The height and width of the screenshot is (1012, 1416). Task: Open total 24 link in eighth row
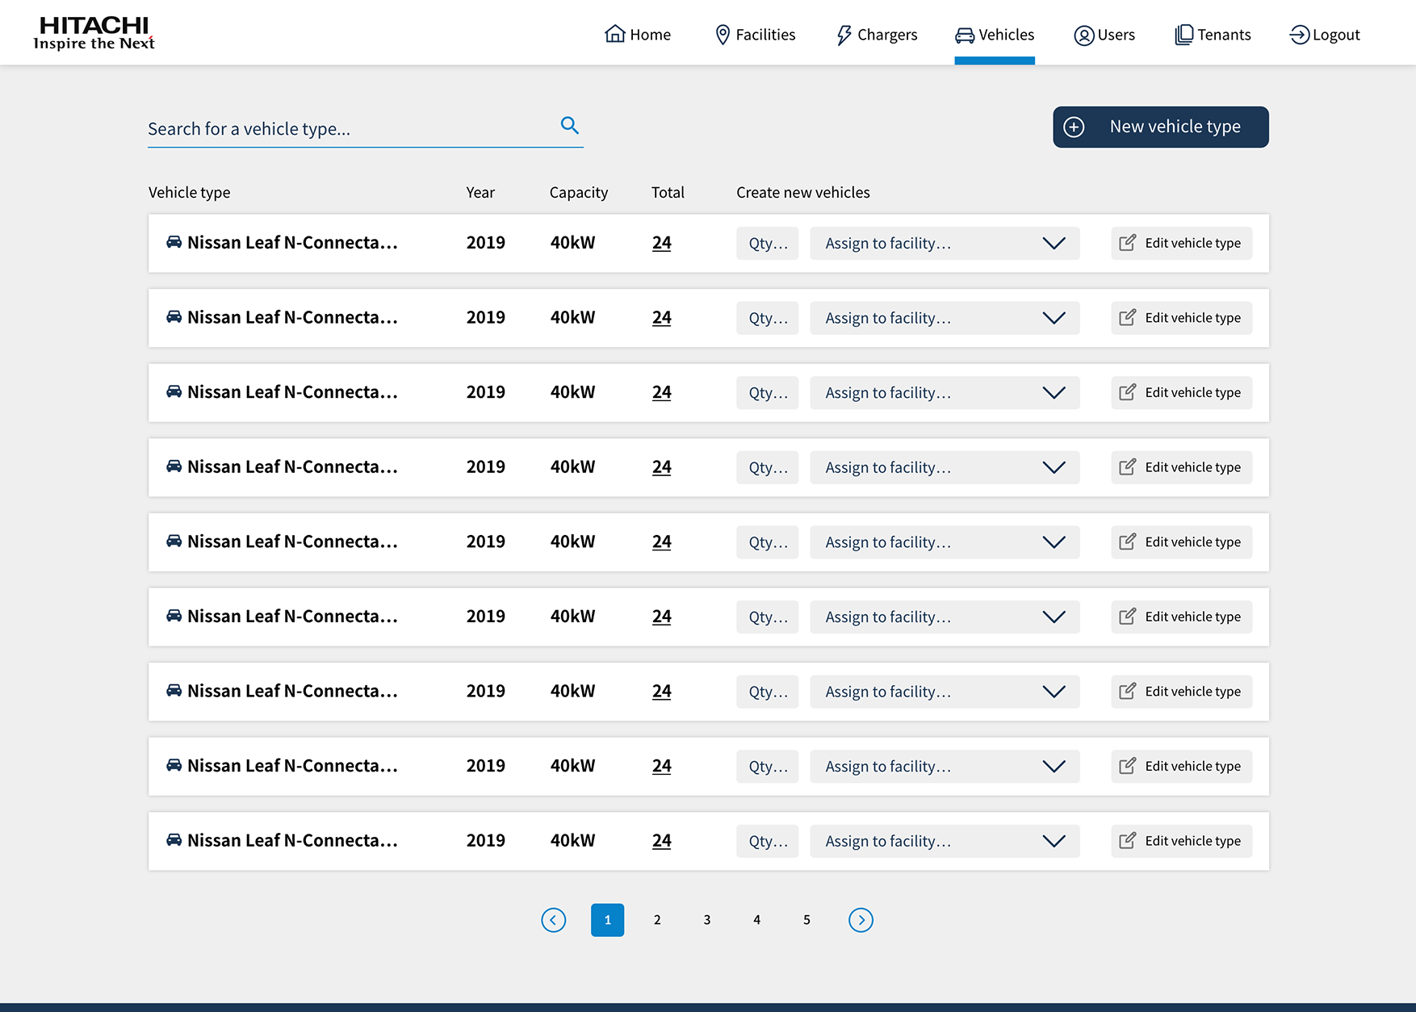pos(662,766)
